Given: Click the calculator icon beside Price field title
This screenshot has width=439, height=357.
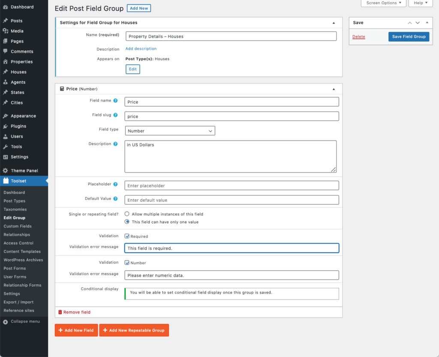Looking at the screenshot, I should coord(62,89).
